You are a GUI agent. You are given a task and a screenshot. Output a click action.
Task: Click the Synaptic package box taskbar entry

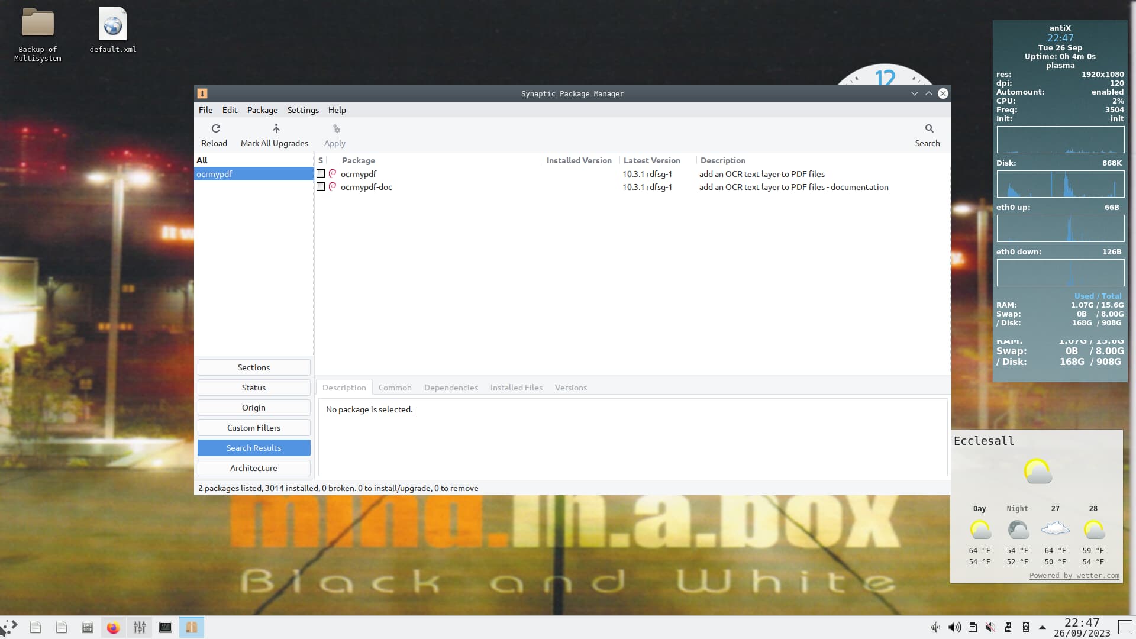[192, 627]
